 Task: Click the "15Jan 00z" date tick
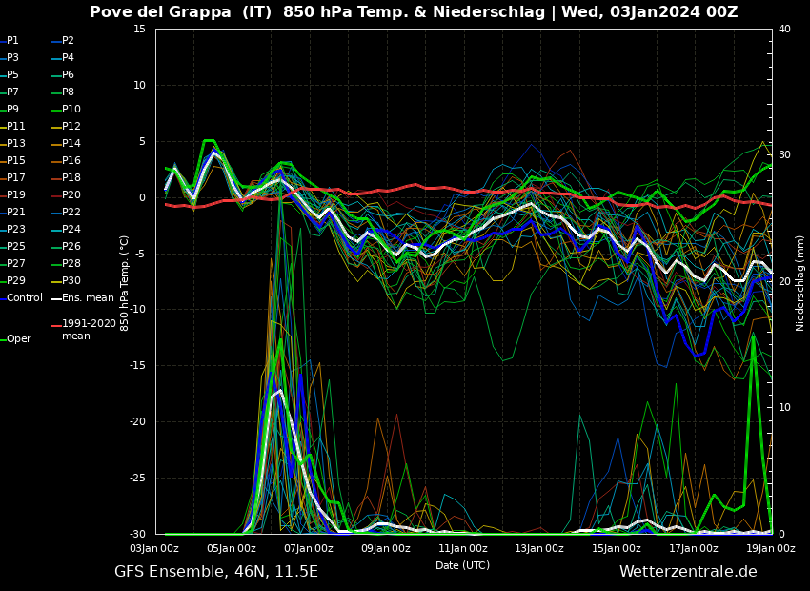coord(617,549)
